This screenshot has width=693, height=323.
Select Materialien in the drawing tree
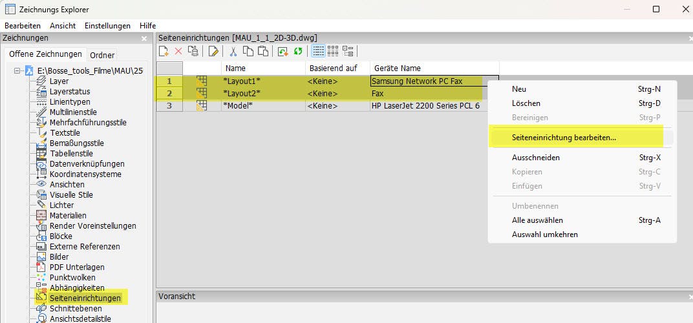68,216
